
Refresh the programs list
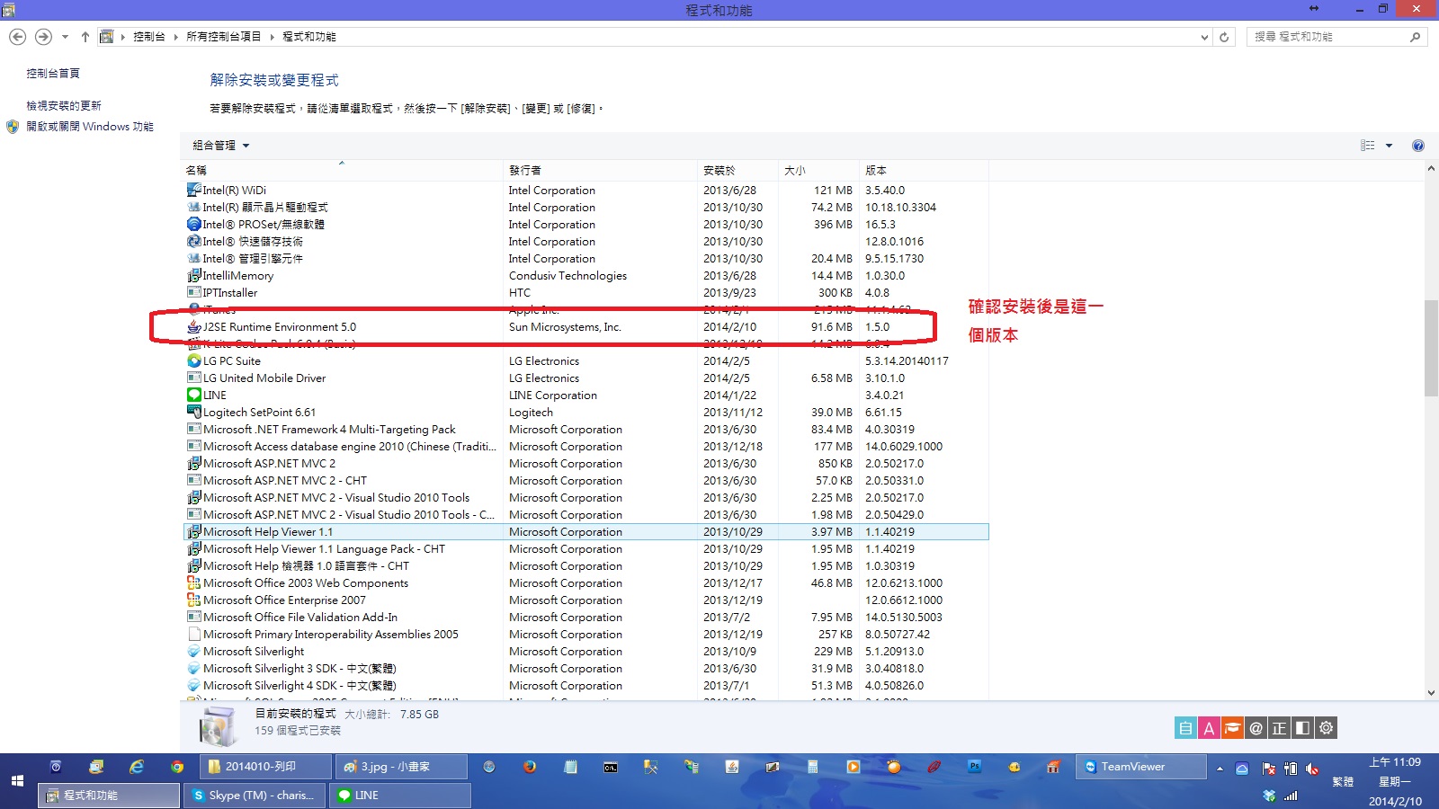[x=1224, y=37]
